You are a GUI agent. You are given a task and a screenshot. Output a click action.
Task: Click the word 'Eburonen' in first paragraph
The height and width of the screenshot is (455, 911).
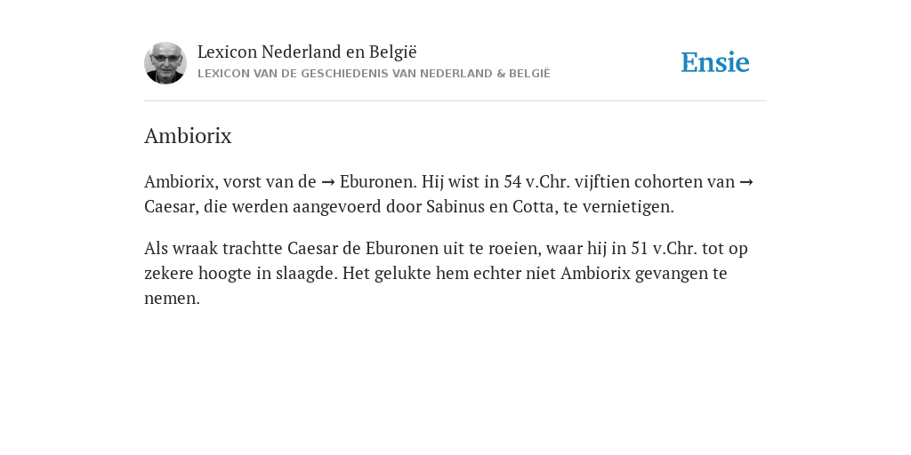click(378, 181)
